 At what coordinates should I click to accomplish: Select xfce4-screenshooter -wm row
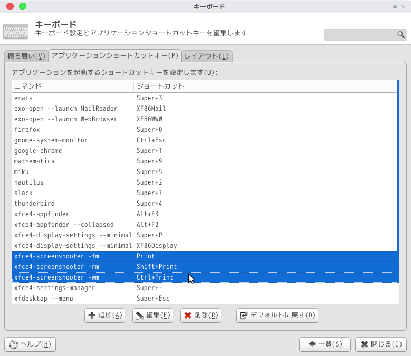click(206, 277)
